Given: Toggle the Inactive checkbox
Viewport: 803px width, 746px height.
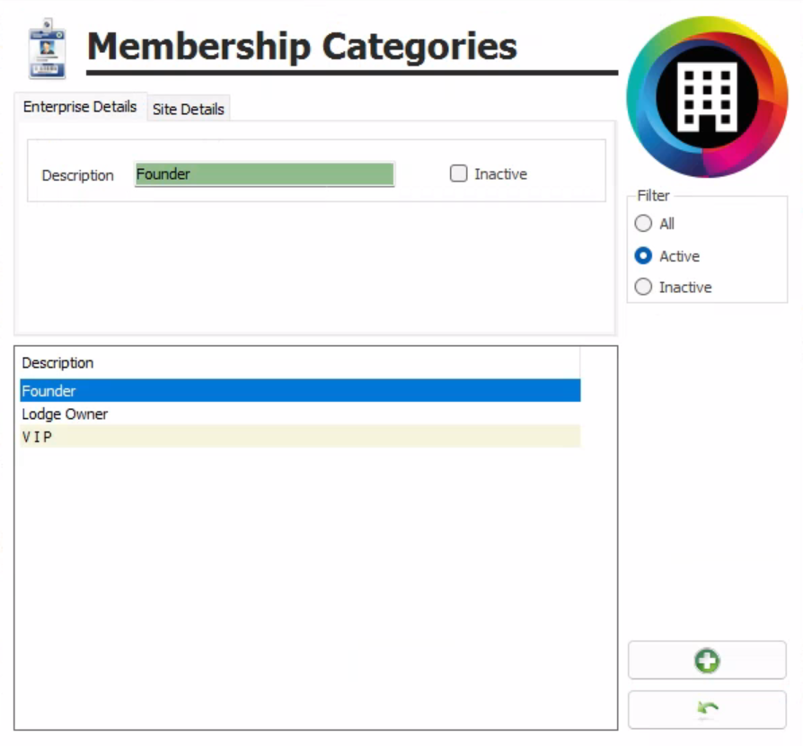Looking at the screenshot, I should coord(458,173).
